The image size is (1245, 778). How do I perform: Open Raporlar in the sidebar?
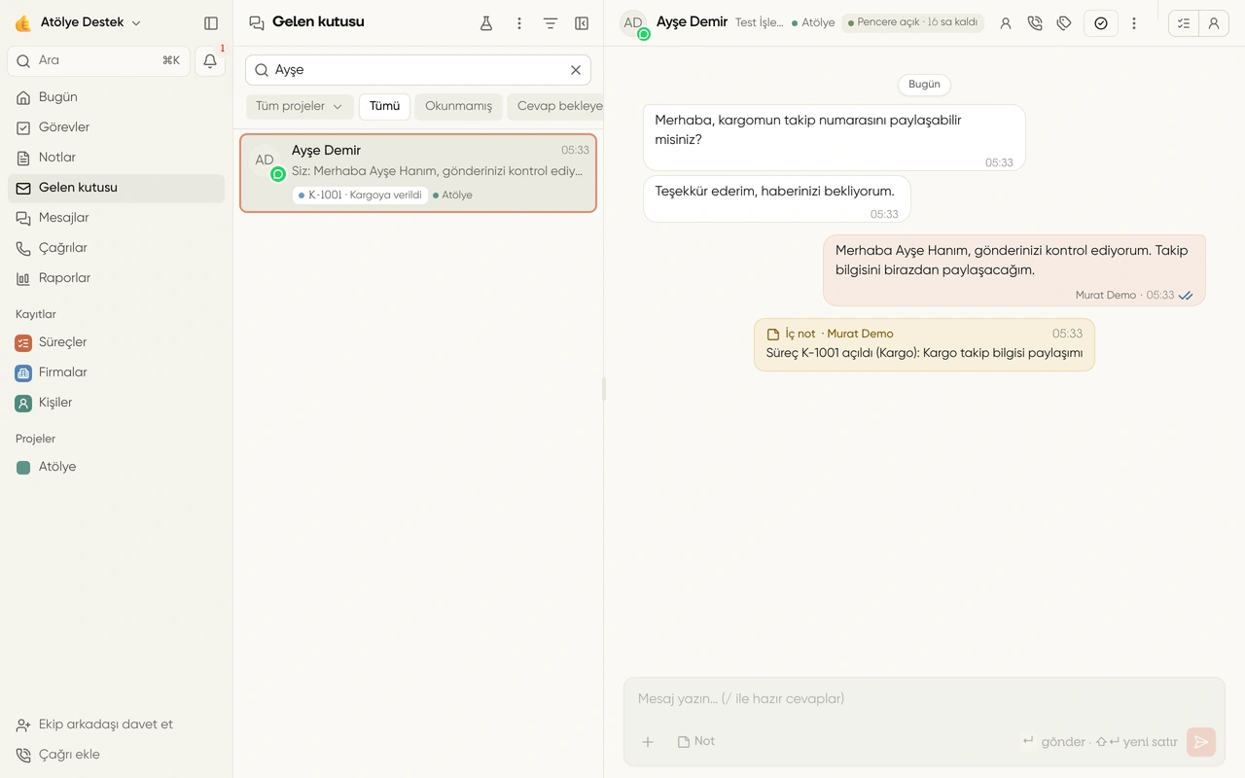click(116, 278)
